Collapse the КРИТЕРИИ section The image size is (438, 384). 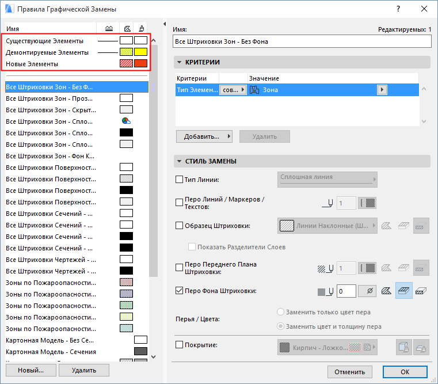tap(179, 62)
